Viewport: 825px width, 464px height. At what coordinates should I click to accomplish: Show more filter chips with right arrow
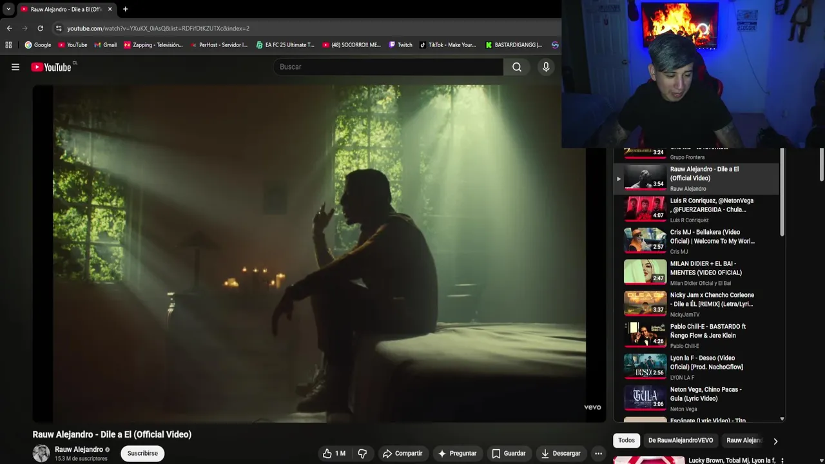[x=775, y=441]
